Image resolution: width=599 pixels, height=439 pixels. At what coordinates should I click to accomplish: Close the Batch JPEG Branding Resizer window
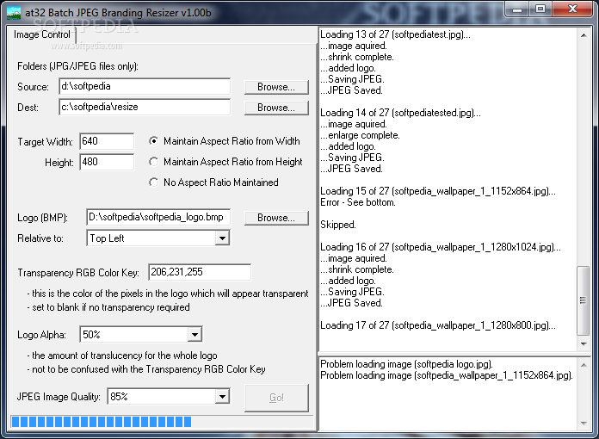[572, 9]
